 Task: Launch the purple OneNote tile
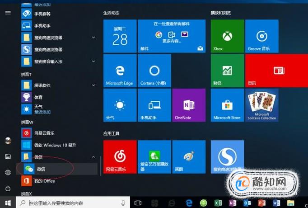[189, 105]
